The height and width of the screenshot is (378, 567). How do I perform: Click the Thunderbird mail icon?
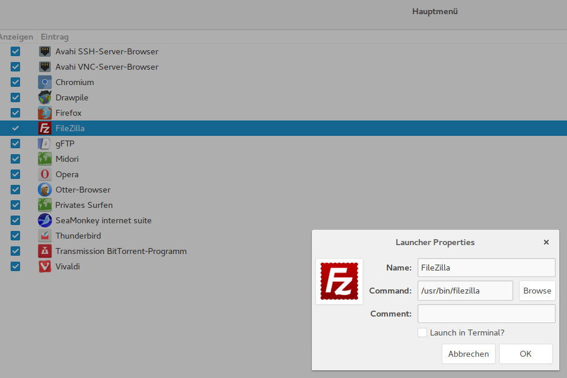[45, 236]
